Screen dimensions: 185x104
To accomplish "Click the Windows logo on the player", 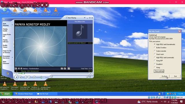I will (8, 73).
